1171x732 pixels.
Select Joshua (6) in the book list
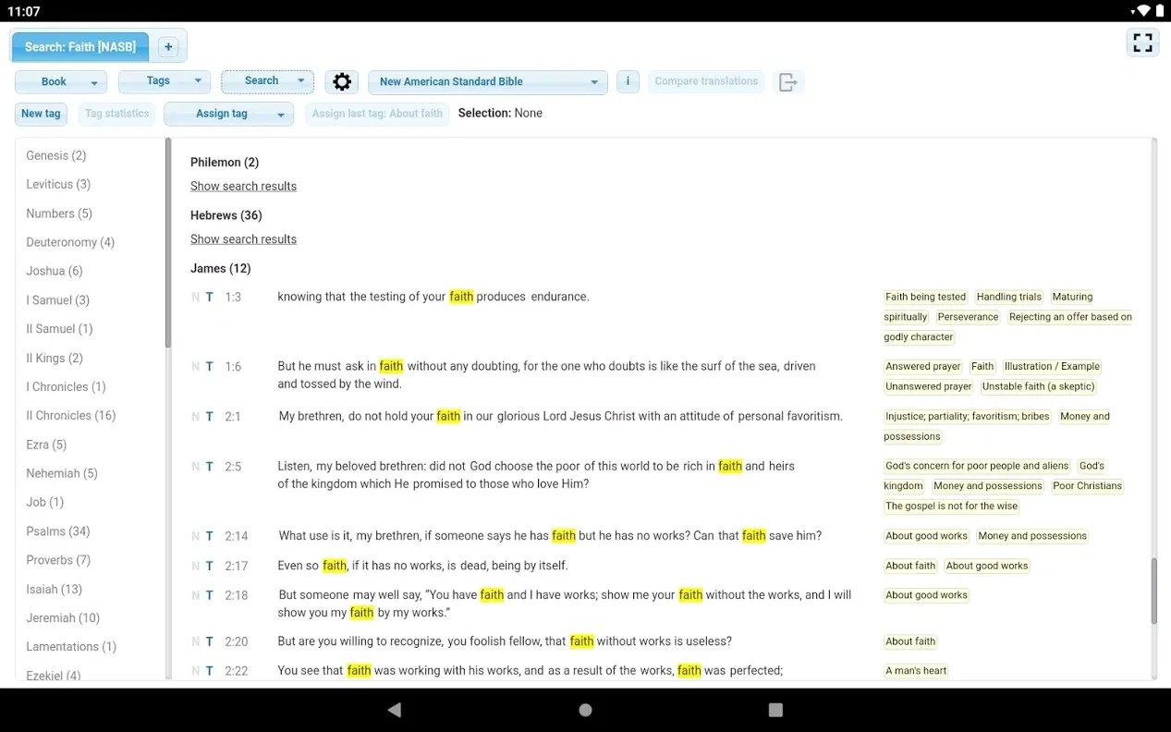[x=55, y=271]
